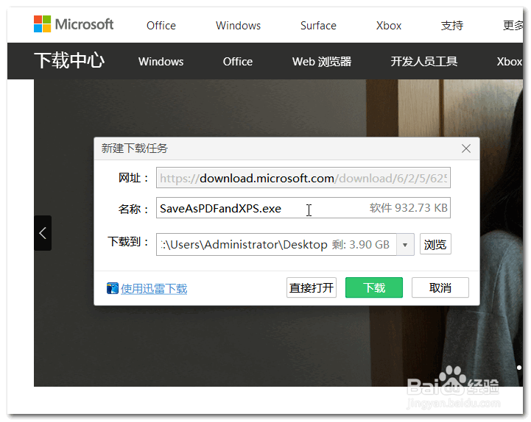Select Xbox in the download center bar
The height and width of the screenshot is (422, 531).
[x=510, y=62]
